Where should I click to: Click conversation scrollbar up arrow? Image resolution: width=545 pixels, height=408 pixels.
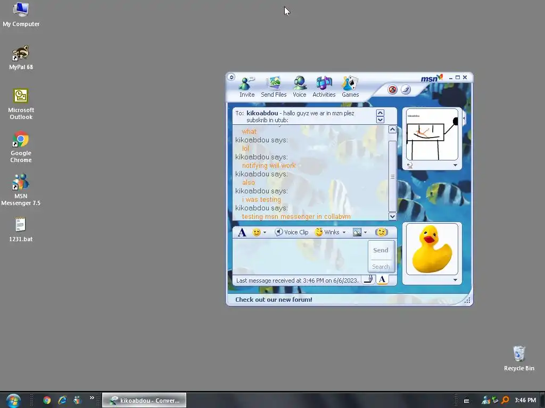pyautogui.click(x=392, y=130)
